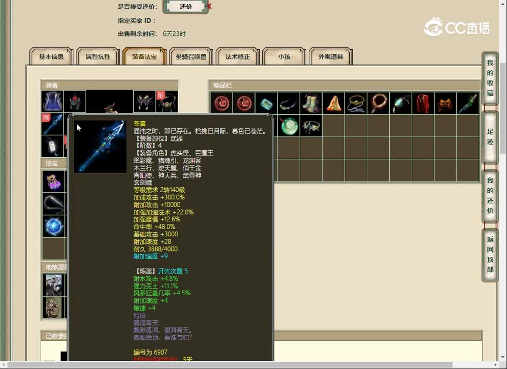
Task: Inspect the teal pendant with tassels
Action: 400,103
